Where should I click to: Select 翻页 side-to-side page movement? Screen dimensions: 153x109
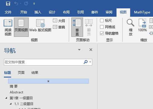(x=89, y=28)
